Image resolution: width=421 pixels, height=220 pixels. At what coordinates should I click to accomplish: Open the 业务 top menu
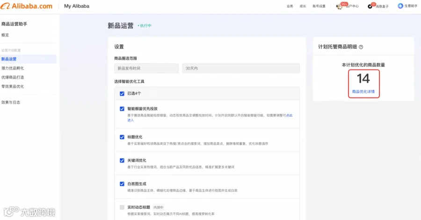coord(290,6)
